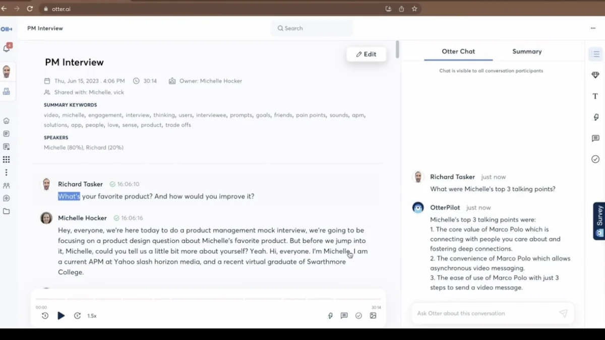Viewport: 605px width, 340px height.
Task: Open the folder icon in the left sidebar
Action: coord(7,212)
